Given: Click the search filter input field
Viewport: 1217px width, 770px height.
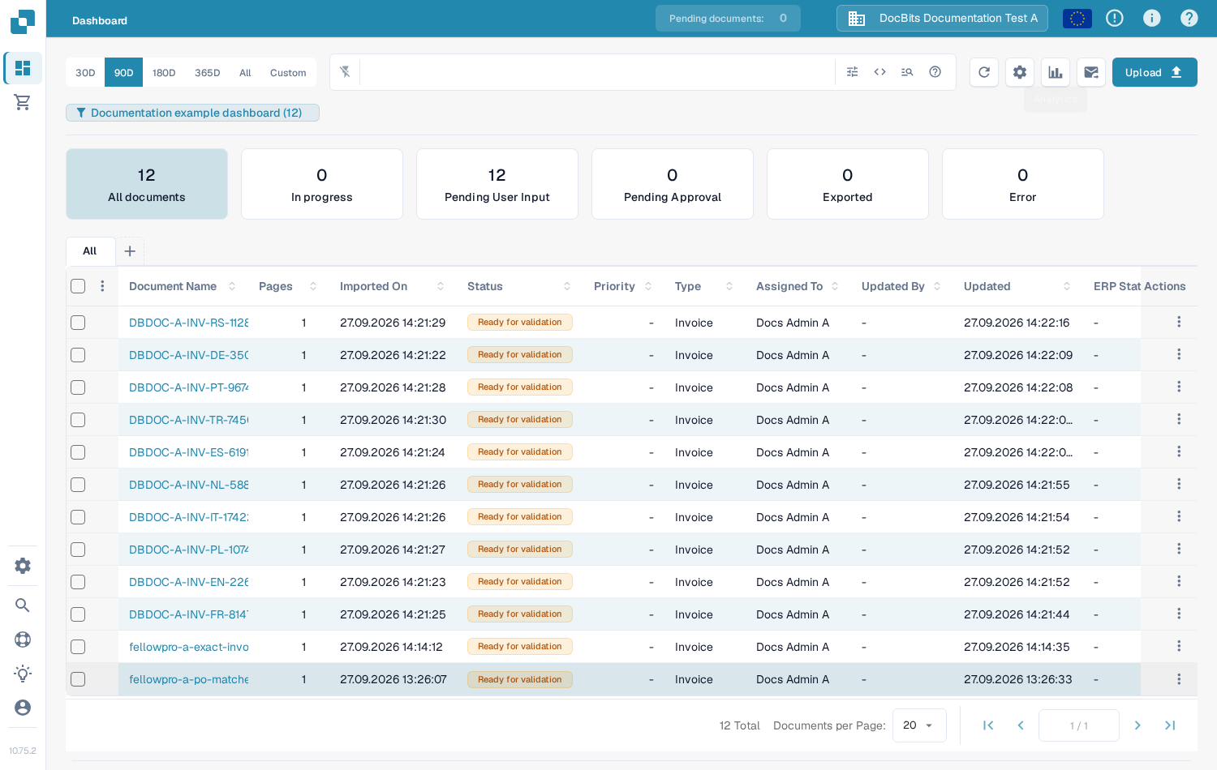Looking at the screenshot, I should (597, 72).
